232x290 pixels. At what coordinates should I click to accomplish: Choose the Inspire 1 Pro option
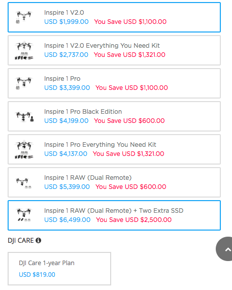pyautogui.click(x=114, y=83)
